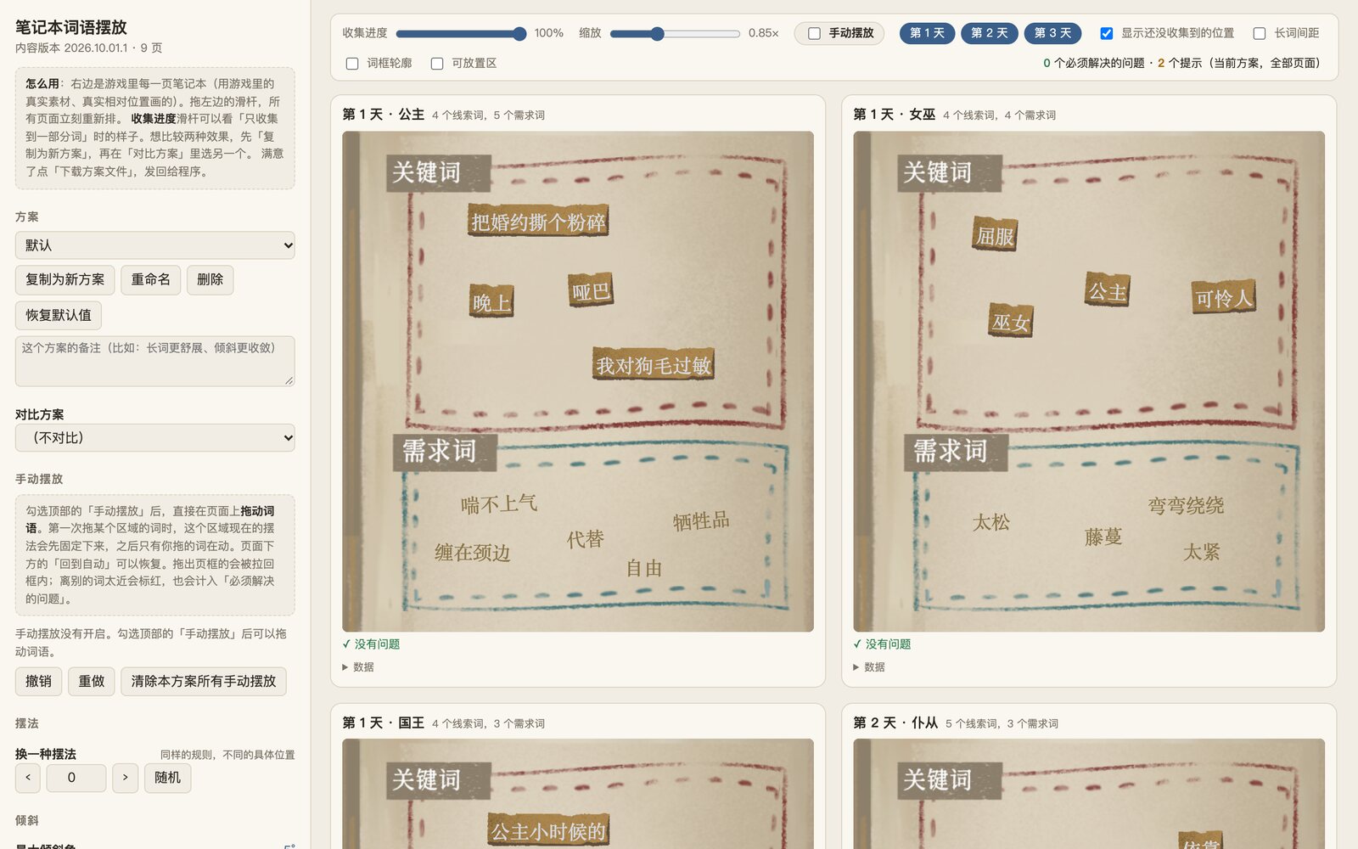Select the 第 3 天 day filter
The height and width of the screenshot is (849, 1358).
pos(1052,33)
